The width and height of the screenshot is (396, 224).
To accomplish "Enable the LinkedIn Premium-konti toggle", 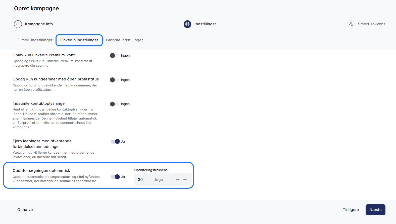I will pyautogui.click(x=115, y=56).
